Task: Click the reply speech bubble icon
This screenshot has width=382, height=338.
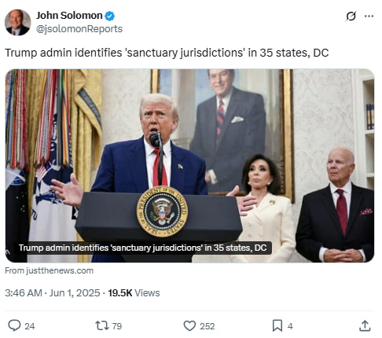Action: click(x=14, y=325)
